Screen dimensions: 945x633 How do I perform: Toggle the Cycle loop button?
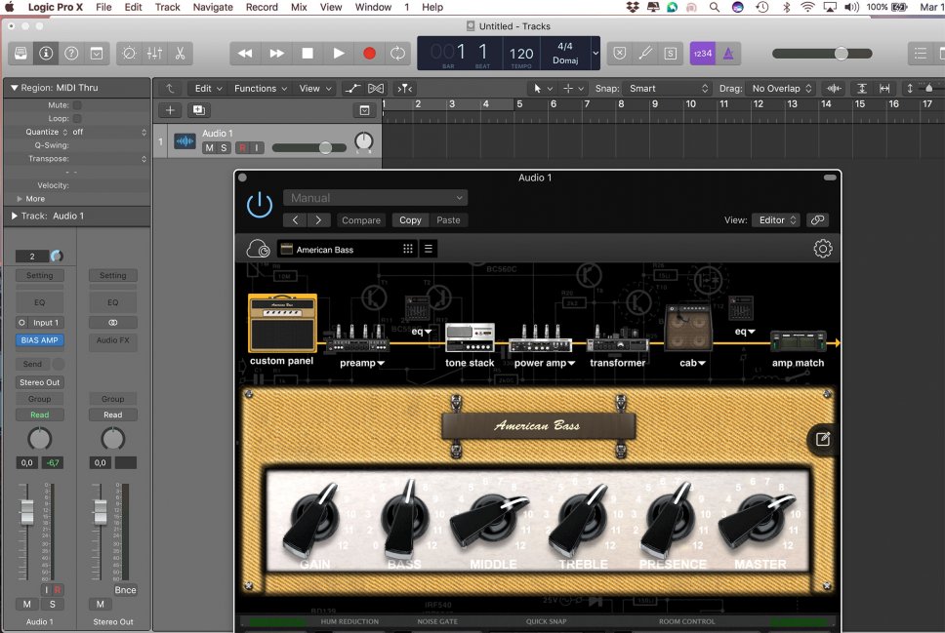(x=398, y=53)
